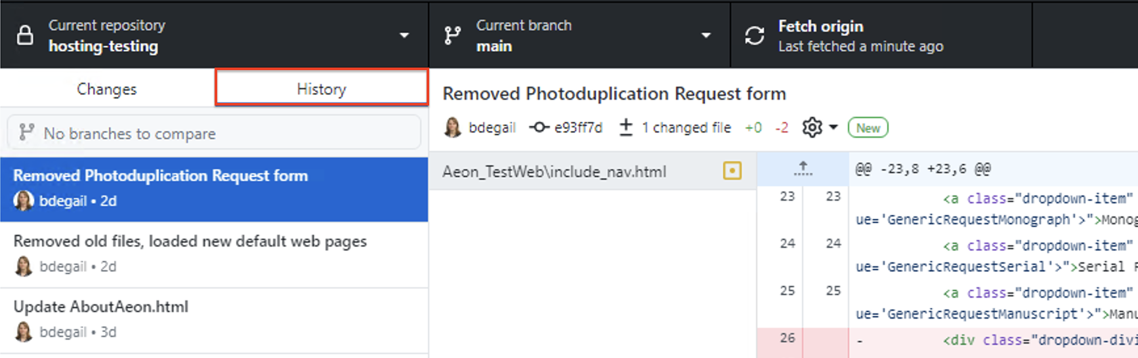Expand the dropdown arrow beside settings gear
This screenshot has width=1138, height=358.
pos(833,127)
